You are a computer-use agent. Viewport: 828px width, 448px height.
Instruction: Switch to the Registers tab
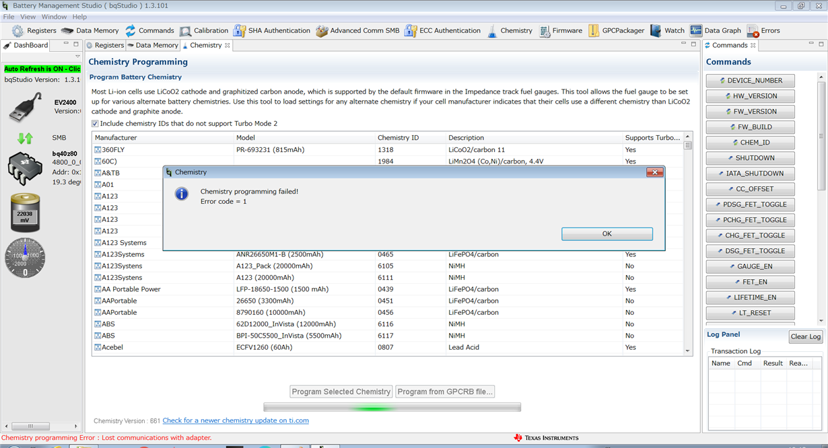coord(105,45)
